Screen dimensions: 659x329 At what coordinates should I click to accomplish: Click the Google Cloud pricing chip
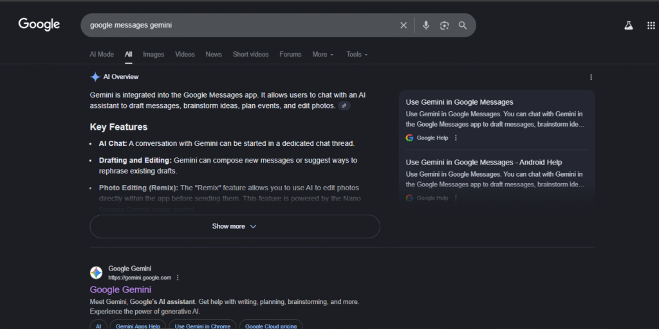coord(271,326)
